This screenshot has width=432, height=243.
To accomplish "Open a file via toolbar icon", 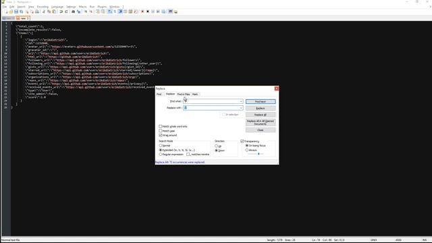I will (11, 11).
